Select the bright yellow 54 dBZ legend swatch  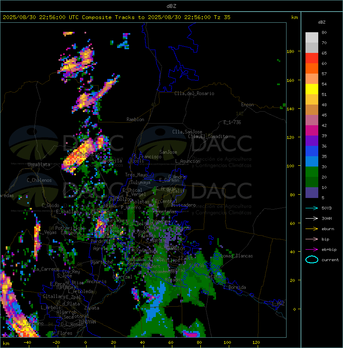[x=312, y=89]
